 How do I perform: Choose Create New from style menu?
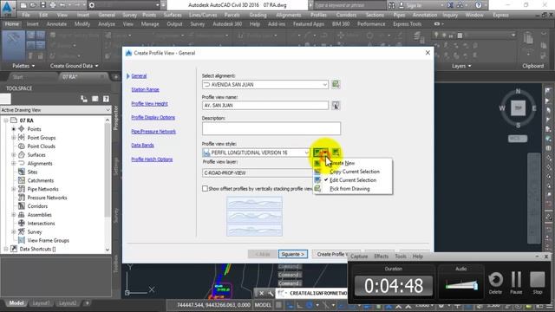(342, 163)
